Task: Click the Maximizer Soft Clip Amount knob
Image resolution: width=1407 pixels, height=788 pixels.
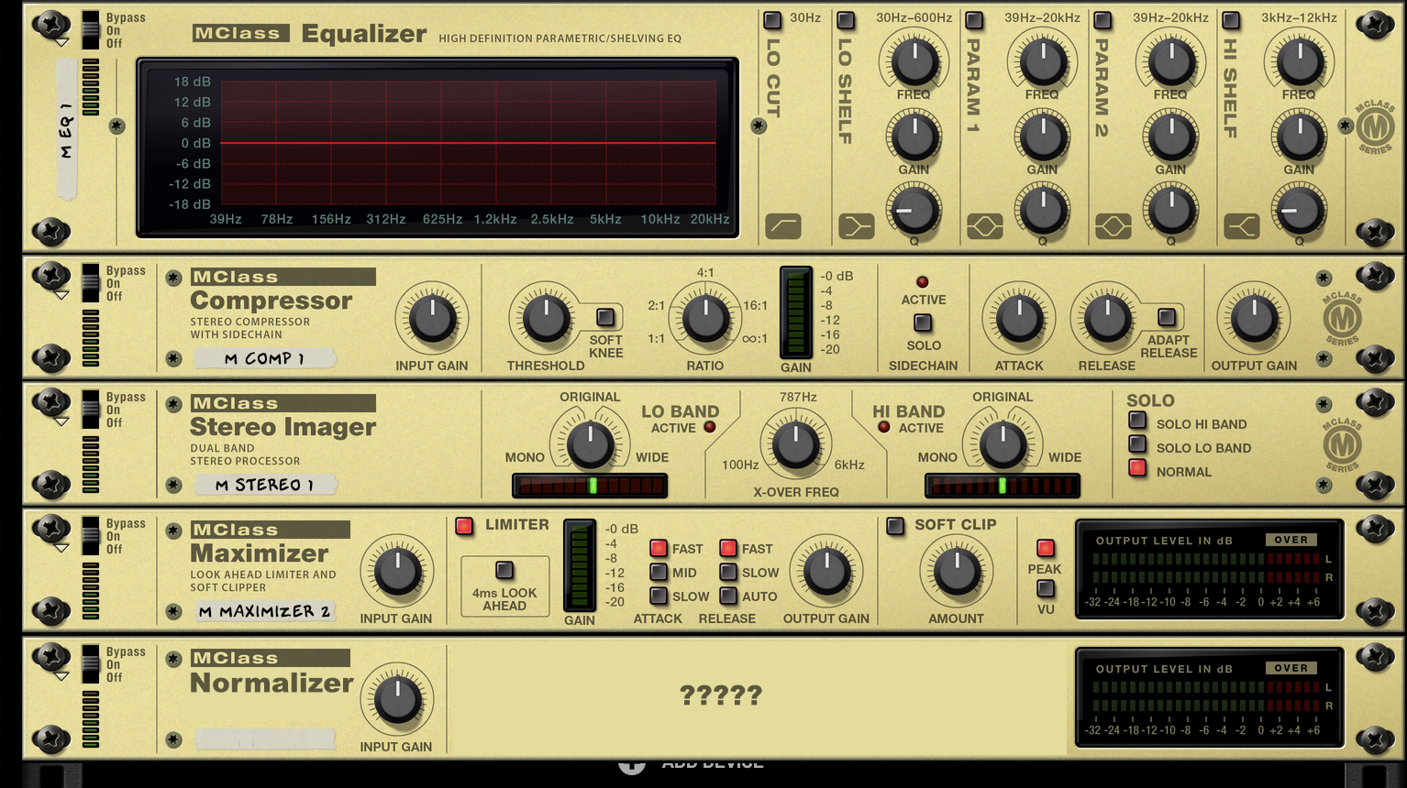Action: click(957, 571)
